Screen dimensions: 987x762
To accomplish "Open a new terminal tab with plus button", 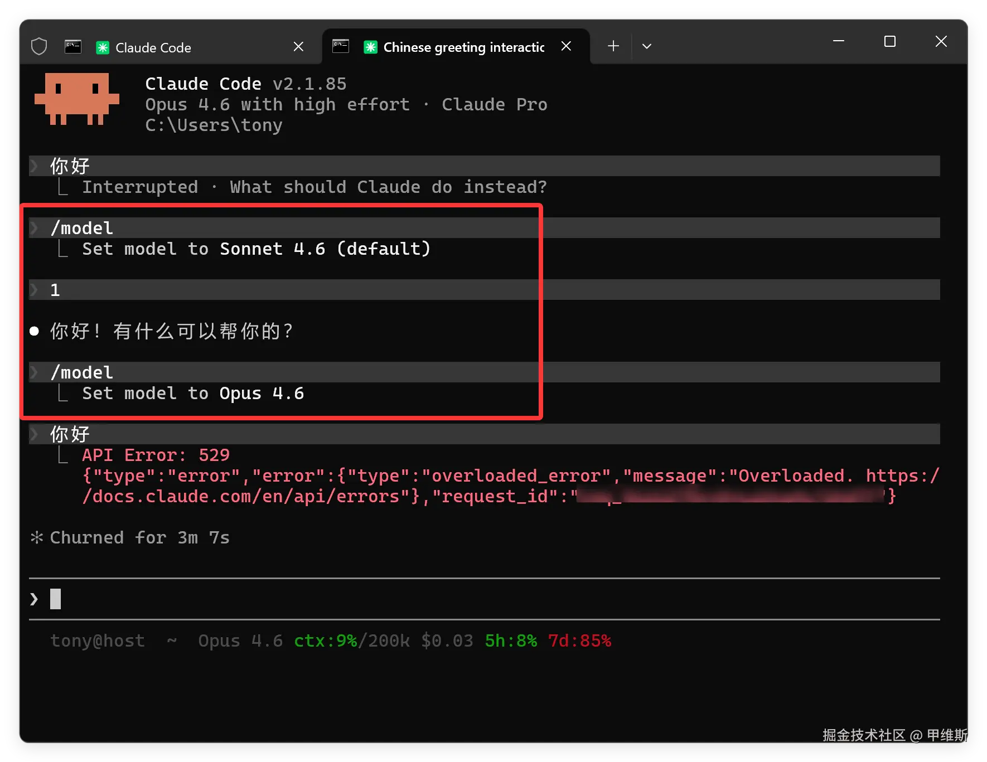I will 613,46.
